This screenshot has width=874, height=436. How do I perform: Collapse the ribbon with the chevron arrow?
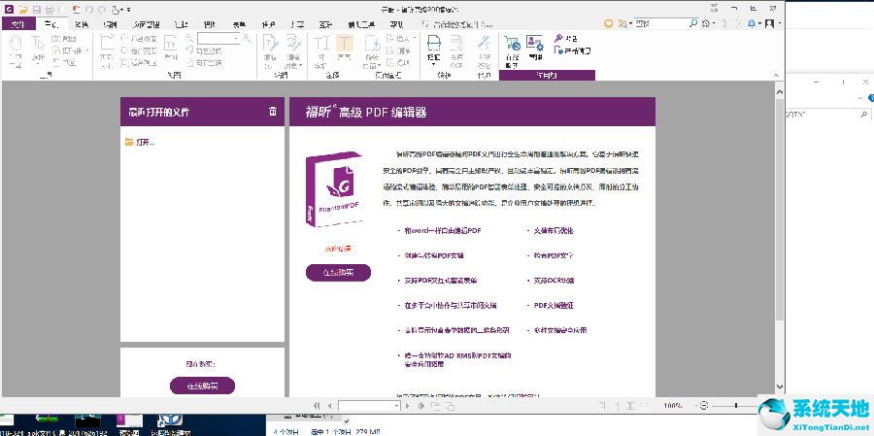[x=775, y=75]
